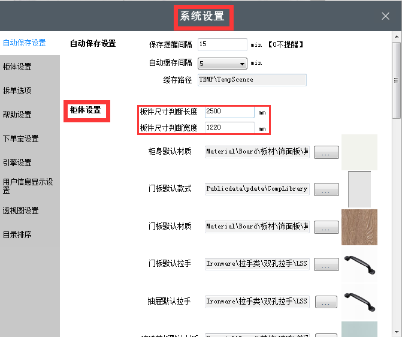402x337 pixels.
Task: Browse for the 门板默认拉手 hardware path
Action: tap(326, 264)
